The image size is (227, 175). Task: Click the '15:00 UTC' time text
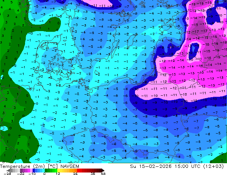(188, 166)
